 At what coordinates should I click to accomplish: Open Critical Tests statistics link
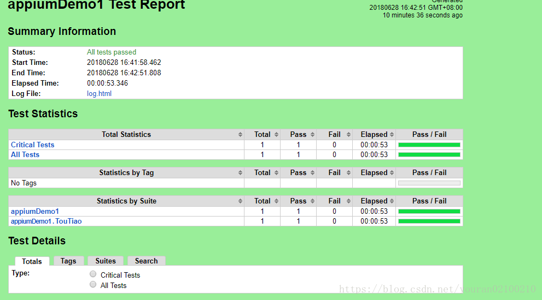(32, 145)
